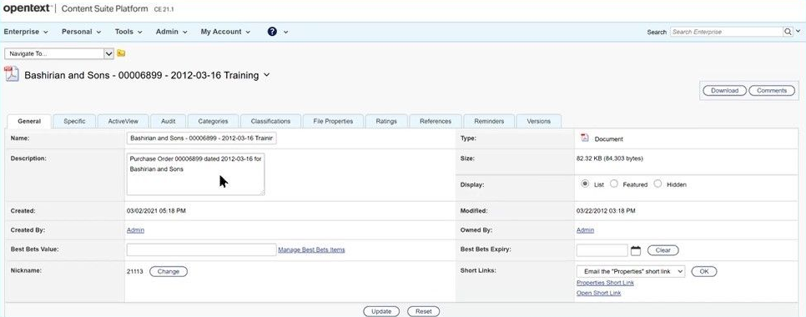
Task: Open the Owned By Admin link
Action: (585, 230)
